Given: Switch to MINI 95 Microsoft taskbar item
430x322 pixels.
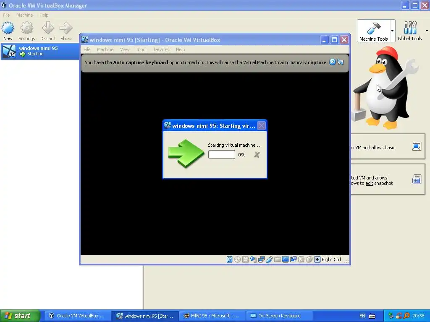Looking at the screenshot, I should coord(212,316).
